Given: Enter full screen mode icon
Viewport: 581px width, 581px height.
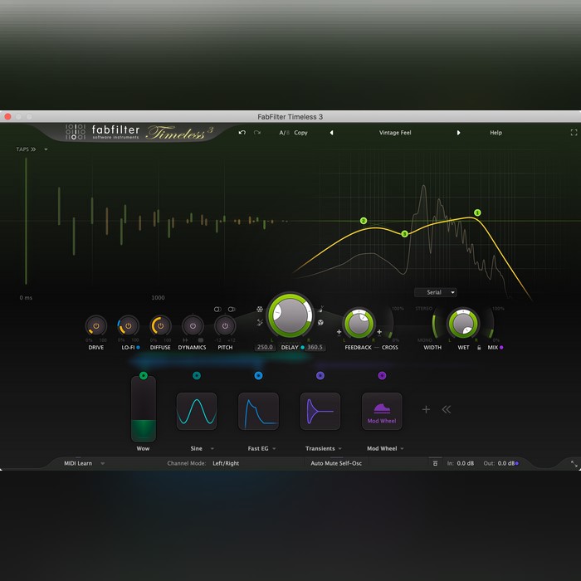Looking at the screenshot, I should tap(574, 133).
